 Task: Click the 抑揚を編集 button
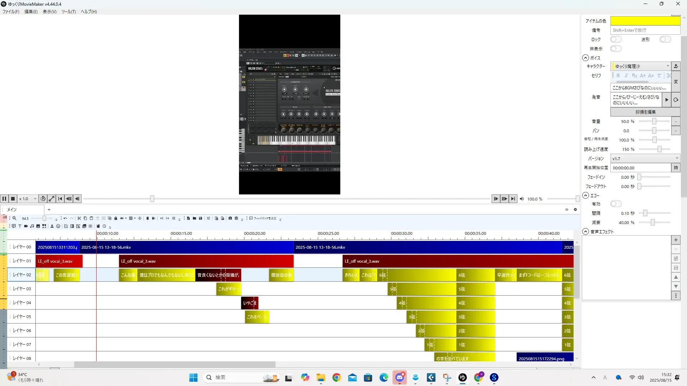[645, 112]
